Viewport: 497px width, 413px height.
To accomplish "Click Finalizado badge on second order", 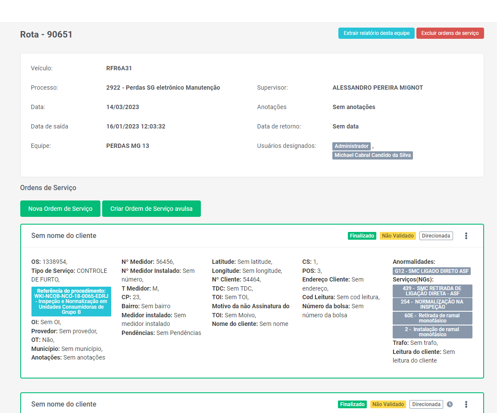I will pyautogui.click(x=352, y=404).
